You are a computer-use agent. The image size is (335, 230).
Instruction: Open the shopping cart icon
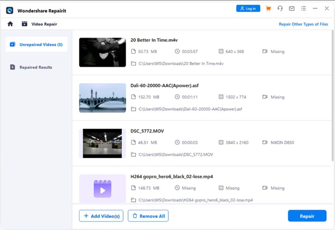click(268, 8)
